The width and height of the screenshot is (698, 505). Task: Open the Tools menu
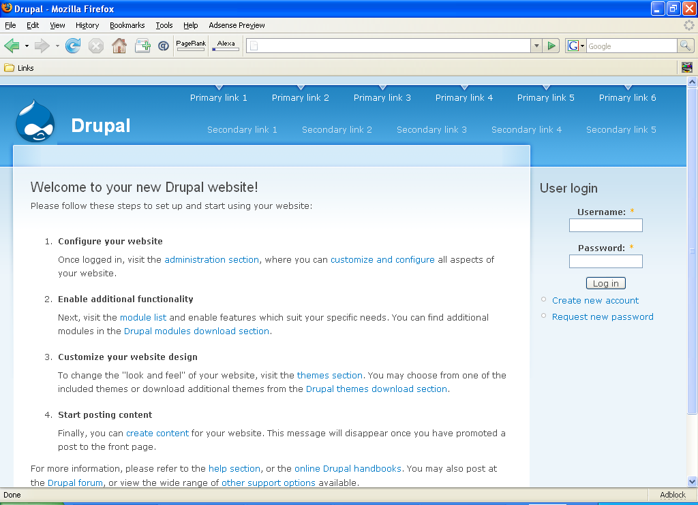[164, 25]
